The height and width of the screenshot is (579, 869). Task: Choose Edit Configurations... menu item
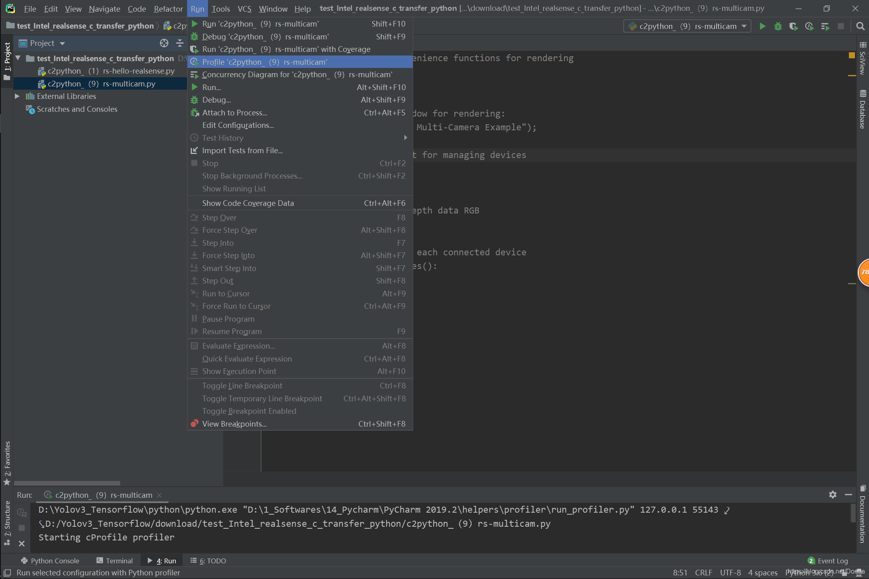[300, 125]
